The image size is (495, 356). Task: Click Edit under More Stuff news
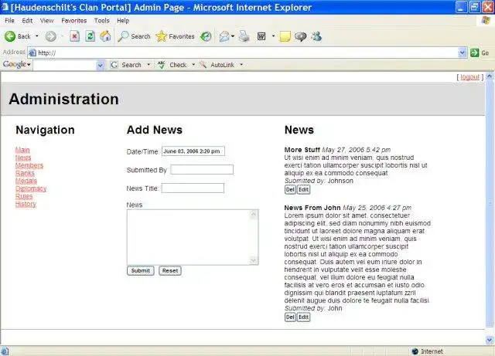point(304,189)
